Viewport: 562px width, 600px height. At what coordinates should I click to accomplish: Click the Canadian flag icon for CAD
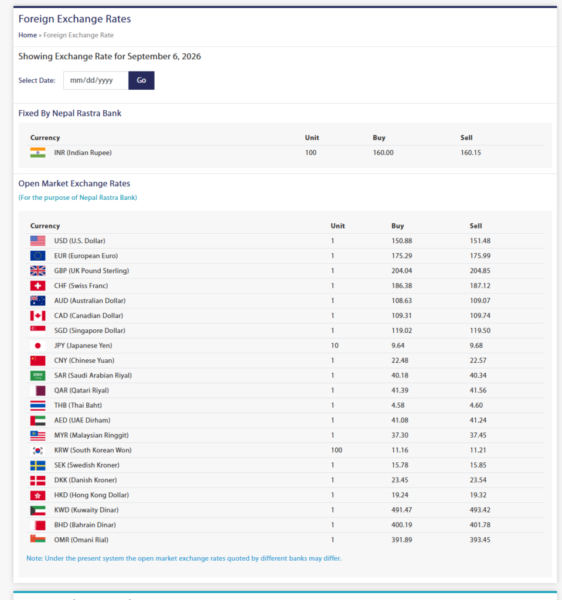point(38,316)
